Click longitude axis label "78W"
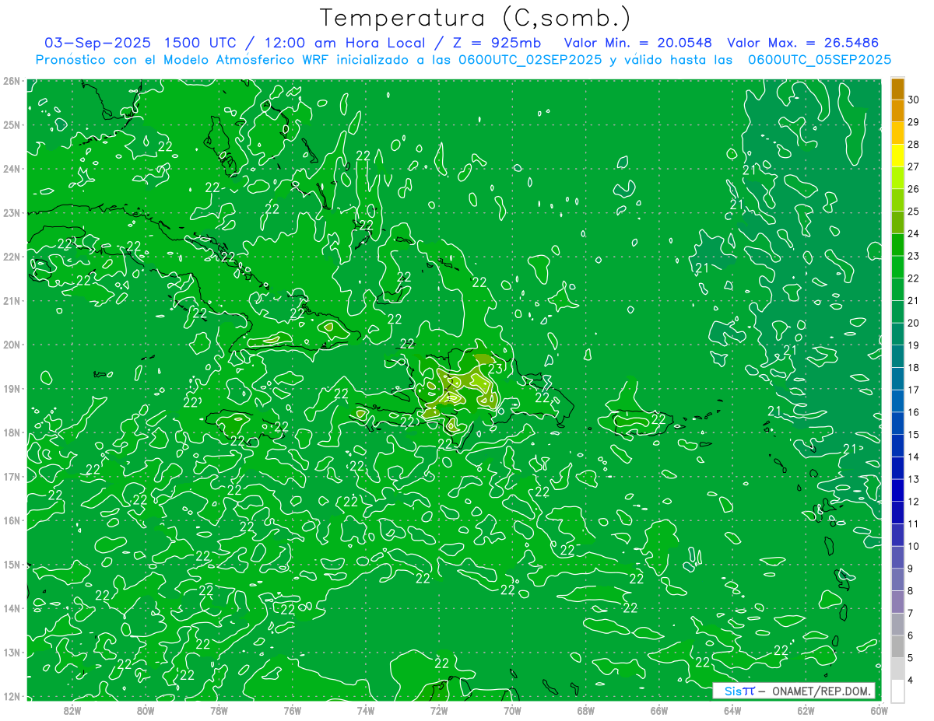 click(x=219, y=710)
